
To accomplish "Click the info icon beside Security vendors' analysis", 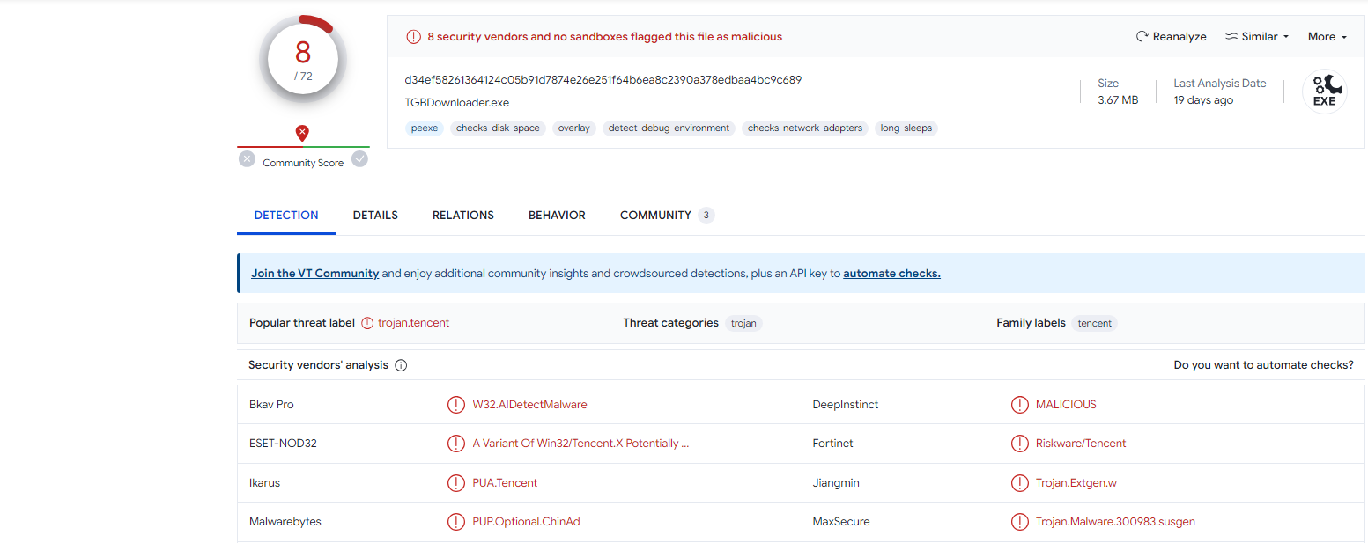I will [x=401, y=365].
